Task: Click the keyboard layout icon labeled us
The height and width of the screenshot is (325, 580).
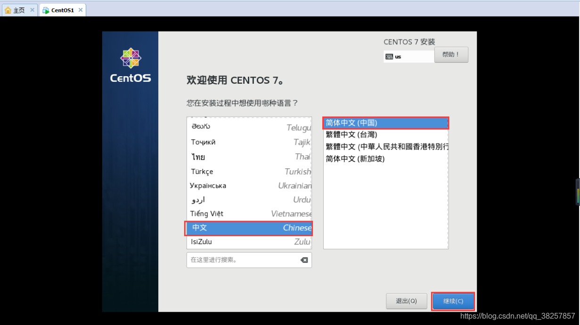Action: pyautogui.click(x=389, y=56)
